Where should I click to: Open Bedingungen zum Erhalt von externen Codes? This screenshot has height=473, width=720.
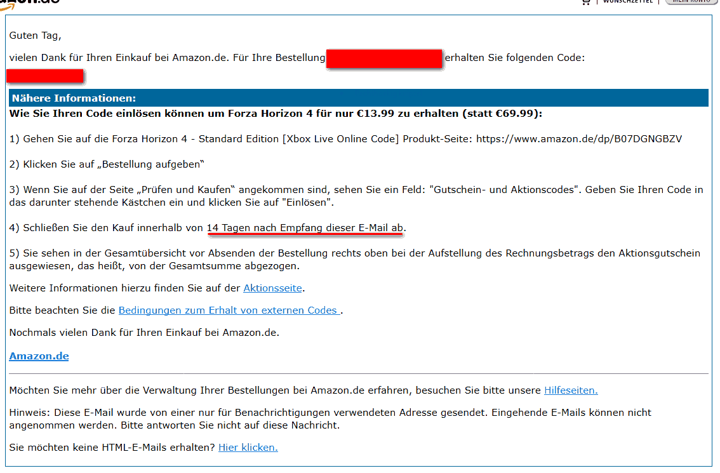tap(229, 310)
